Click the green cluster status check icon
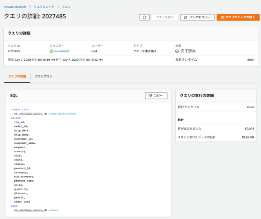The width and height of the screenshot is (261, 219). (51, 51)
